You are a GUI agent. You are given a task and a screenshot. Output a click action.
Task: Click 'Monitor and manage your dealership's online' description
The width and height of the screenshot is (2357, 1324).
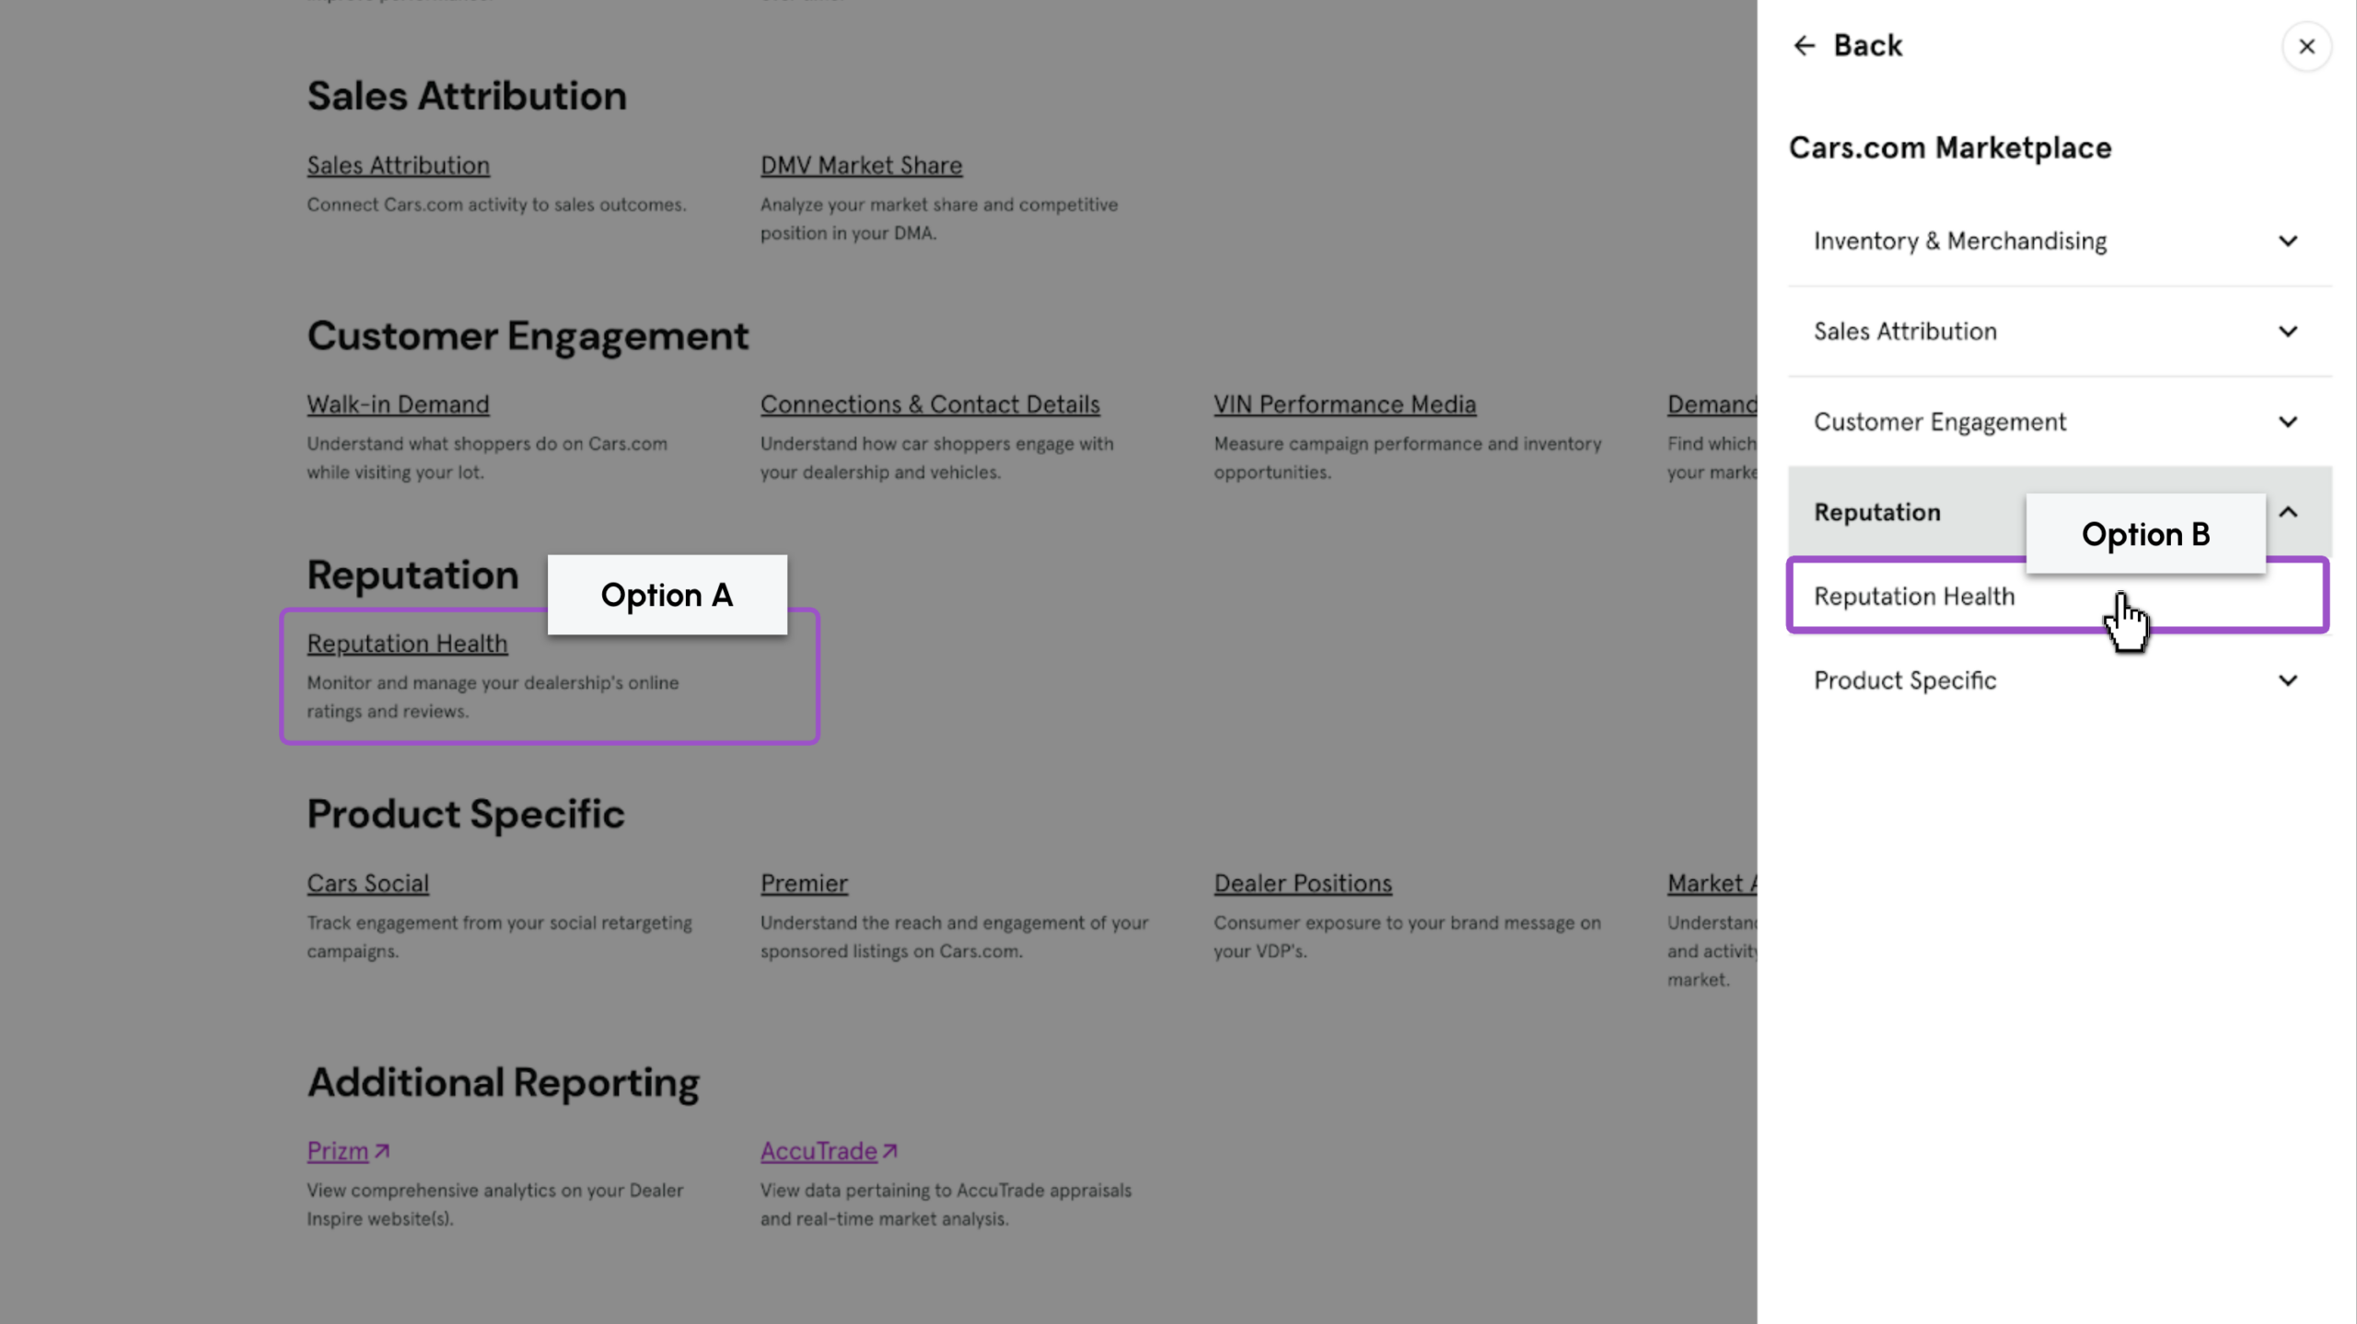(493, 697)
